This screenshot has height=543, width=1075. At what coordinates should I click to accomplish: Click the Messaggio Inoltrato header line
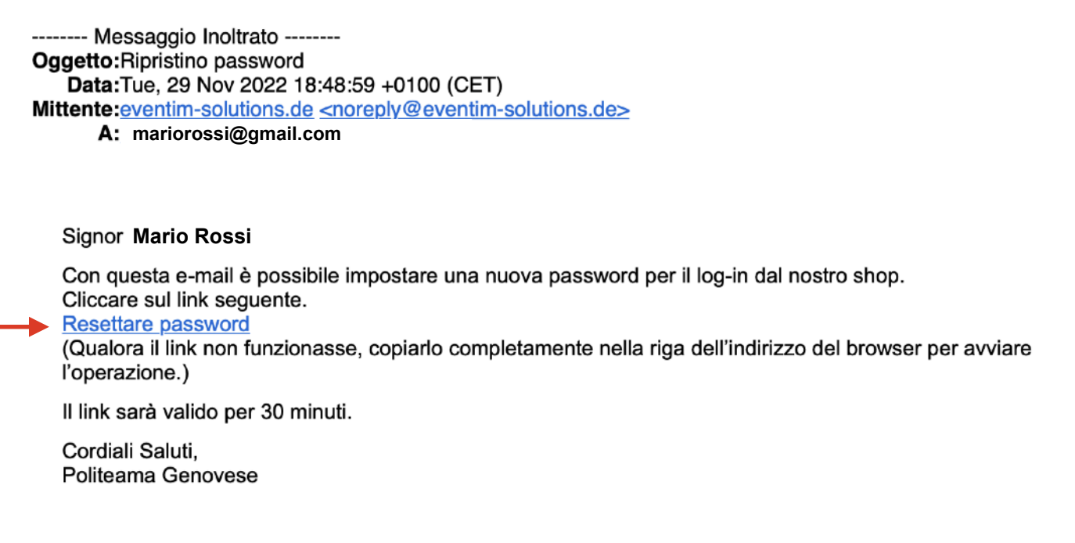tap(185, 36)
